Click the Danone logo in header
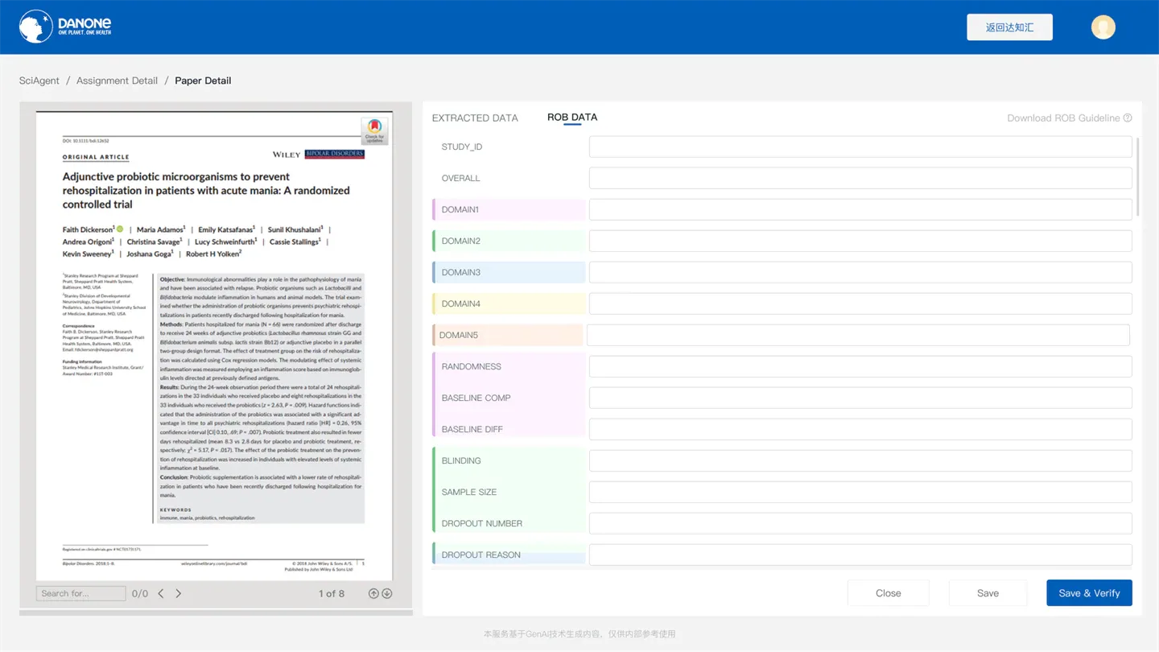Screen dimensions: 1159x652 click(x=65, y=27)
